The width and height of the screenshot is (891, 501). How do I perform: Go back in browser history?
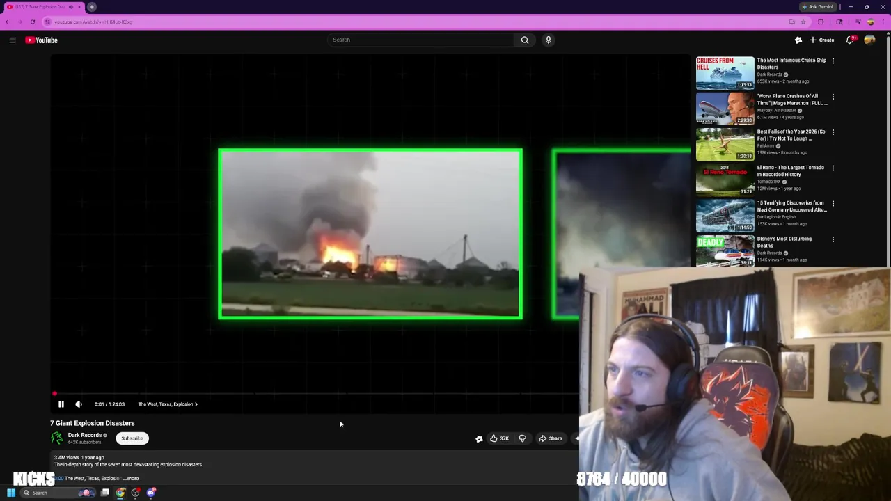click(x=8, y=22)
